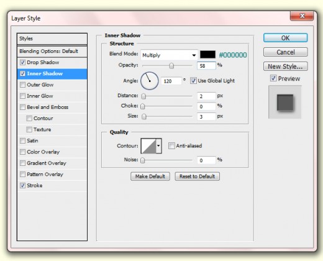Open the Drop Shadow settings row
323x261 pixels.
[x=52, y=62]
